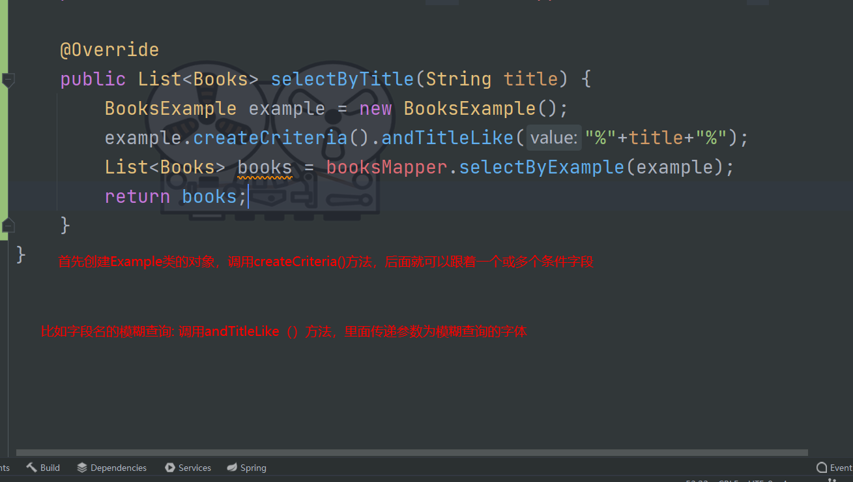Click the return keyword
853x482 pixels.
coord(137,197)
